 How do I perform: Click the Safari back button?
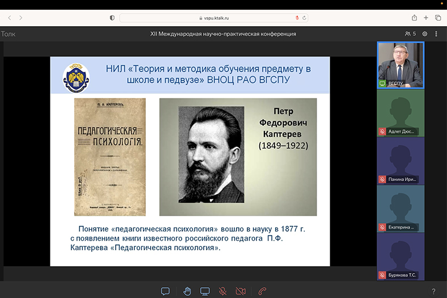(x=9, y=18)
